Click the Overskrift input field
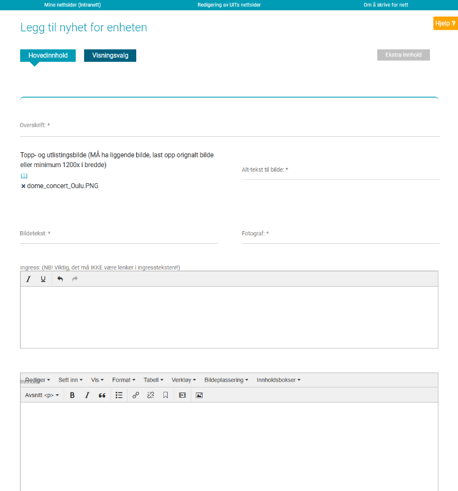This screenshot has height=491, width=458. [229, 130]
